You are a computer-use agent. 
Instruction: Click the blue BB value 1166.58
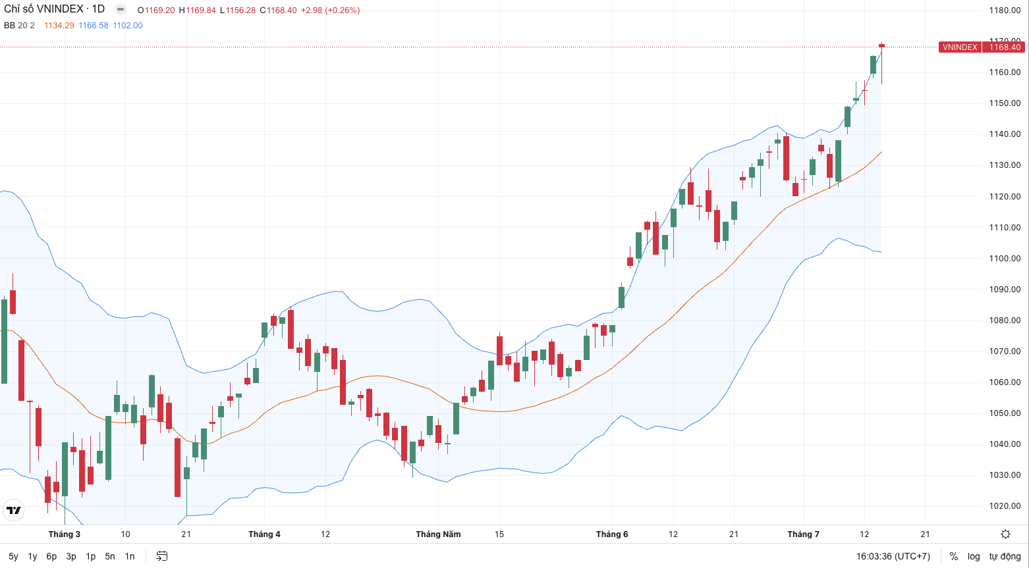[94, 26]
